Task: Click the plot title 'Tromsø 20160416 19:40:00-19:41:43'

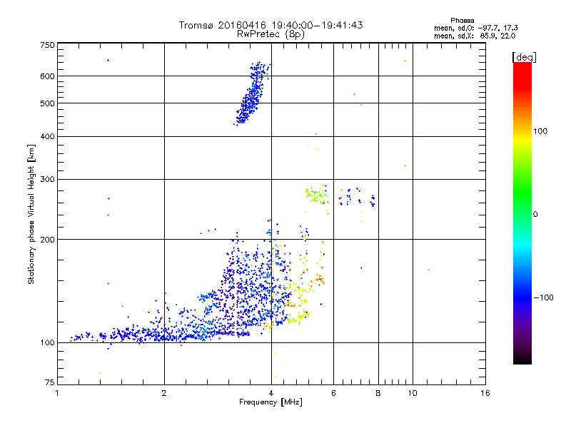Action: point(271,25)
